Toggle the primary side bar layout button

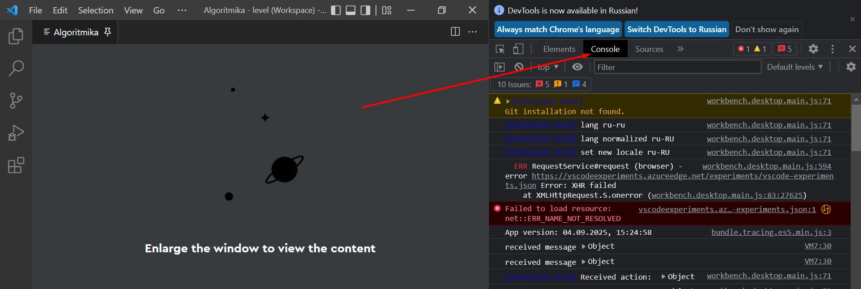tap(336, 10)
